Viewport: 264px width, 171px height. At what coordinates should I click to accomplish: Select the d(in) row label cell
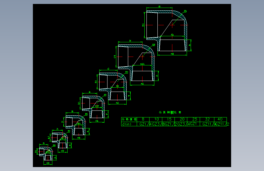click(x=129, y=124)
